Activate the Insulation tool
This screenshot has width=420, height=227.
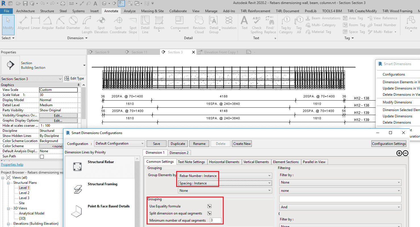click(x=229, y=23)
